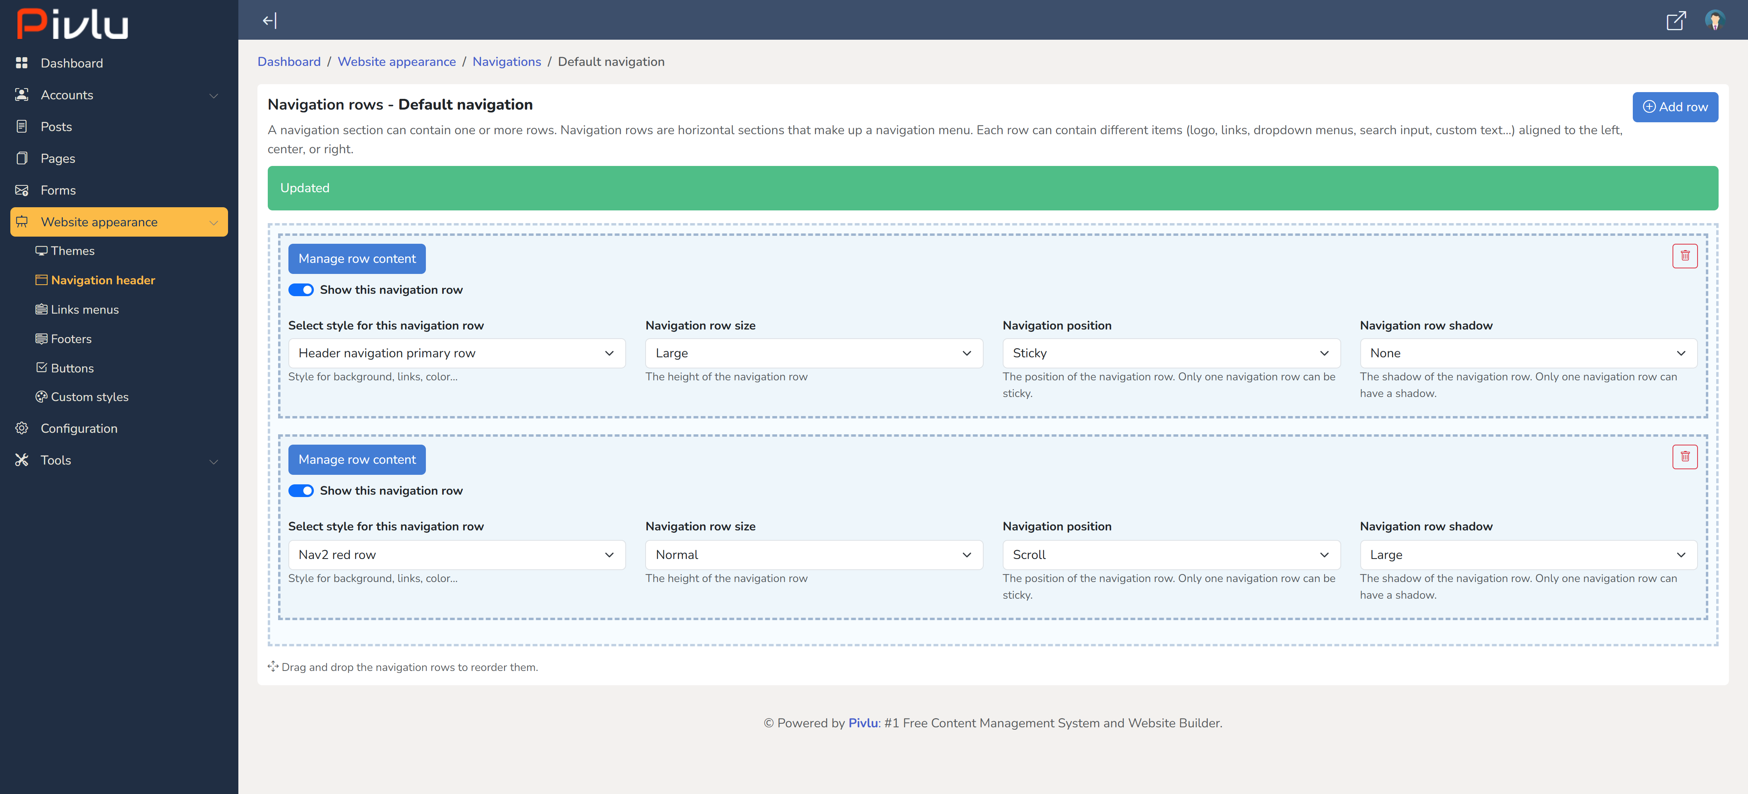1748x794 pixels.
Task: Open the Navigation row size dropdown showing Large
Action: (812, 353)
